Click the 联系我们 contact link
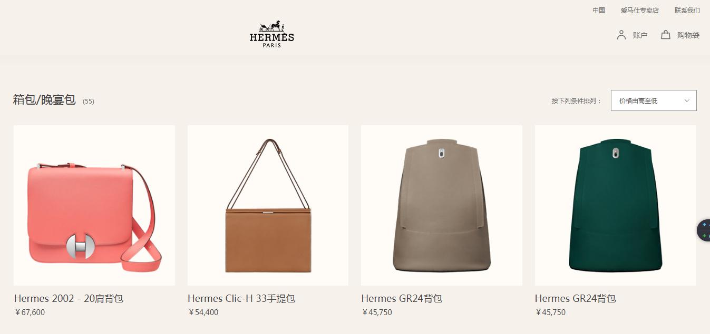The width and height of the screenshot is (710, 334). 687,11
